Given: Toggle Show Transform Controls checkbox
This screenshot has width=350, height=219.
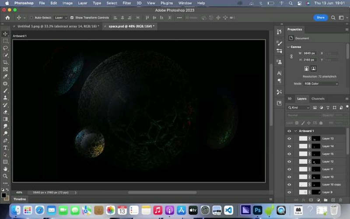Looking at the screenshot, I should [72, 18].
